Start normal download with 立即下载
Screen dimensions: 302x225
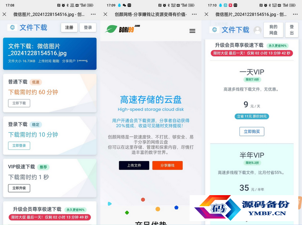click(x=19, y=103)
